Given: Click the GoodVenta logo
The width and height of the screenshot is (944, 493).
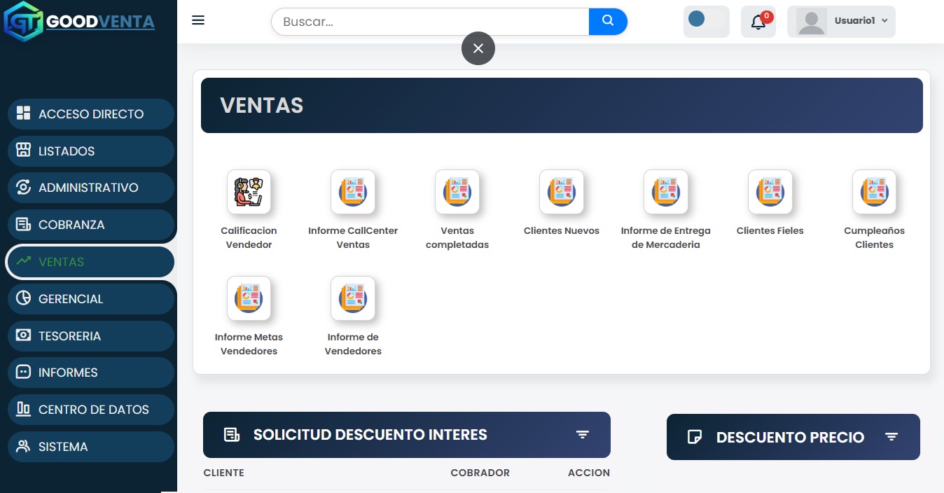Looking at the screenshot, I should pyautogui.click(x=79, y=22).
